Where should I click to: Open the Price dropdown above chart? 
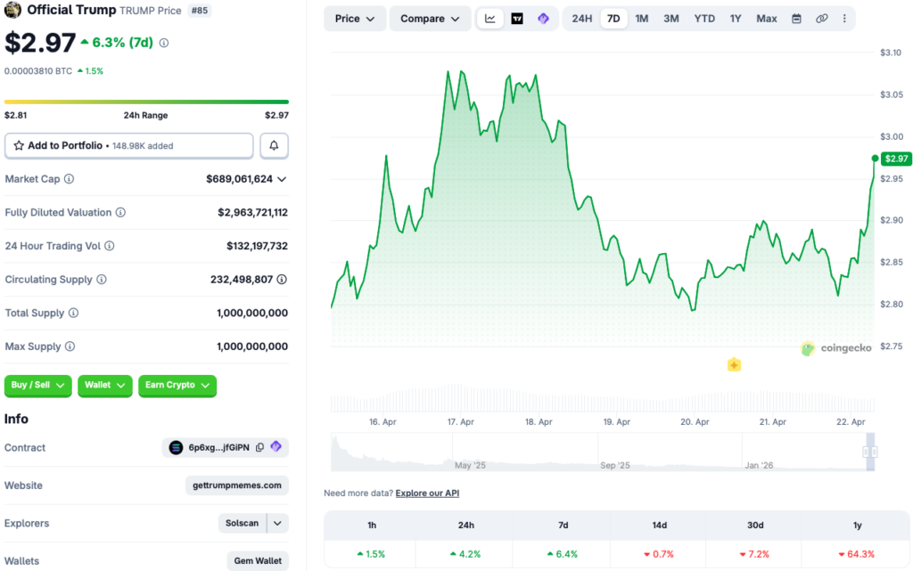point(355,19)
